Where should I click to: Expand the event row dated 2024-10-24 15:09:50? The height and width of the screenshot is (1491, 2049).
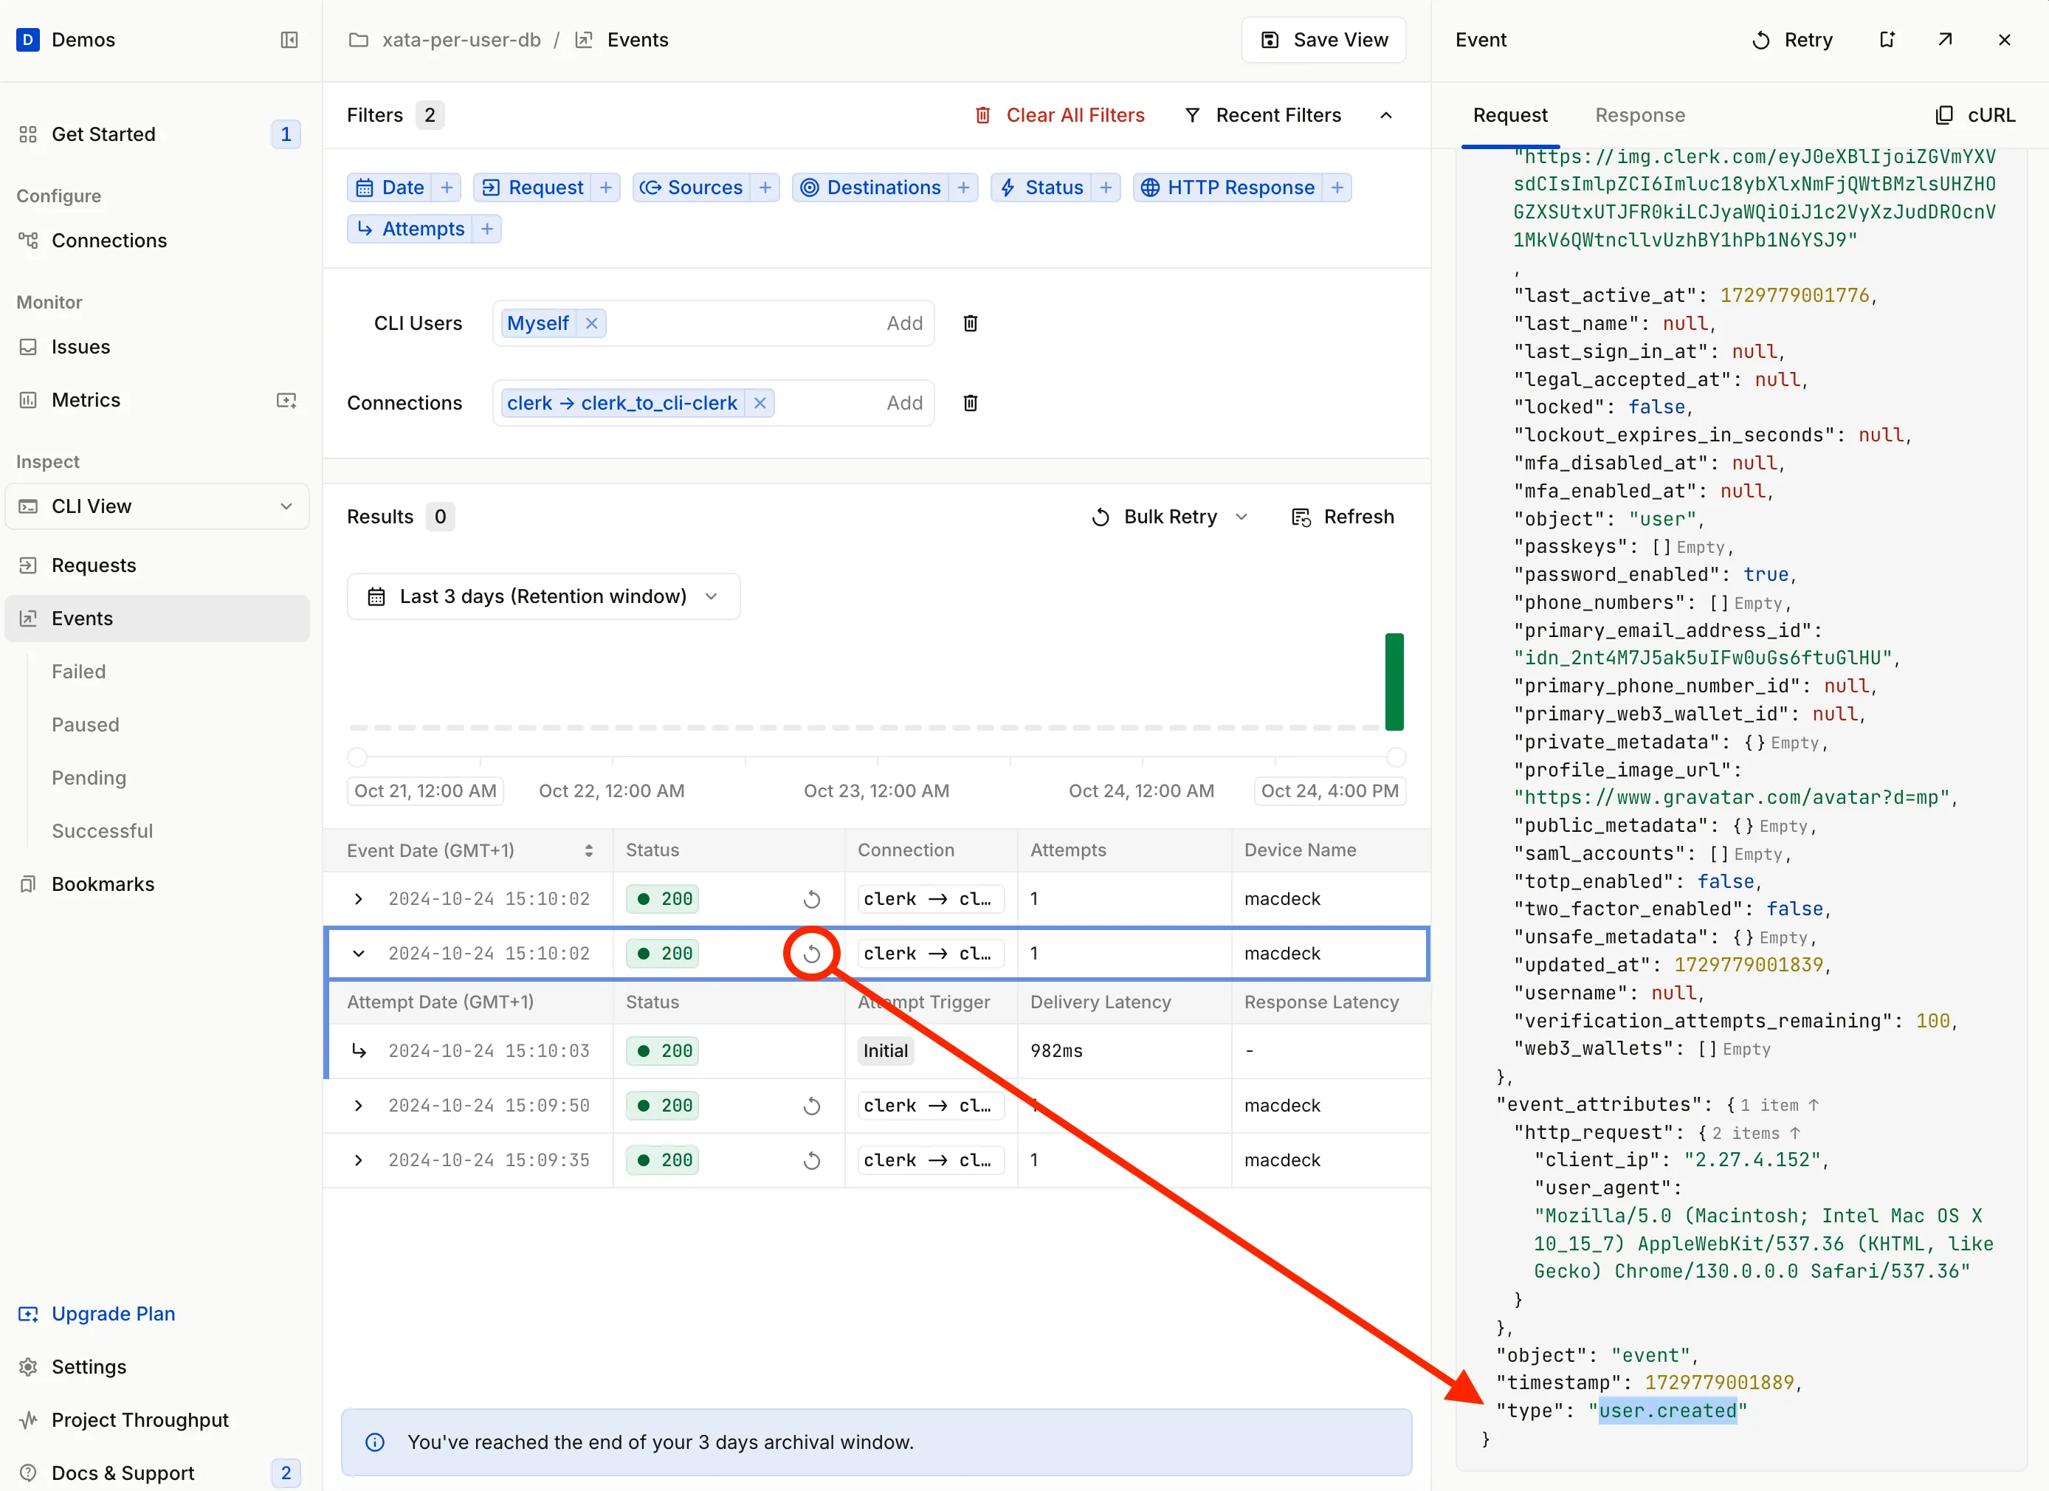click(358, 1104)
